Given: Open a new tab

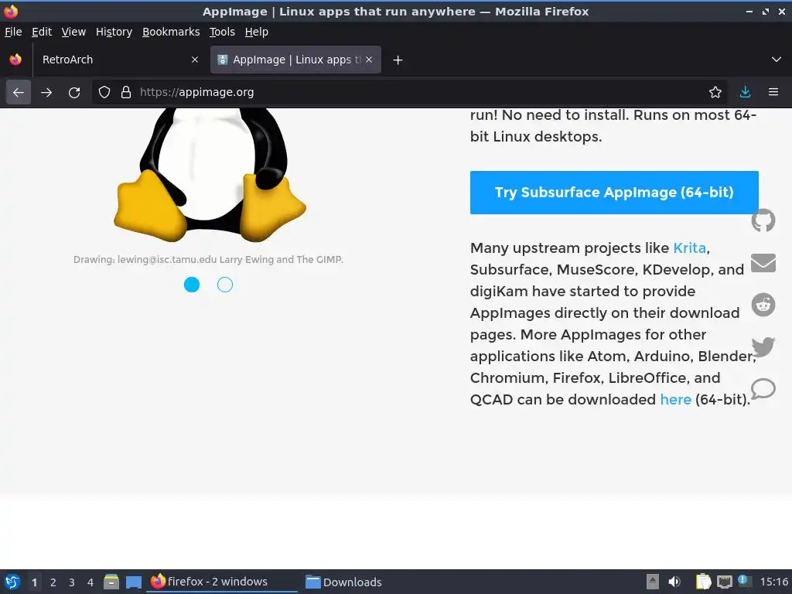Looking at the screenshot, I should (398, 60).
